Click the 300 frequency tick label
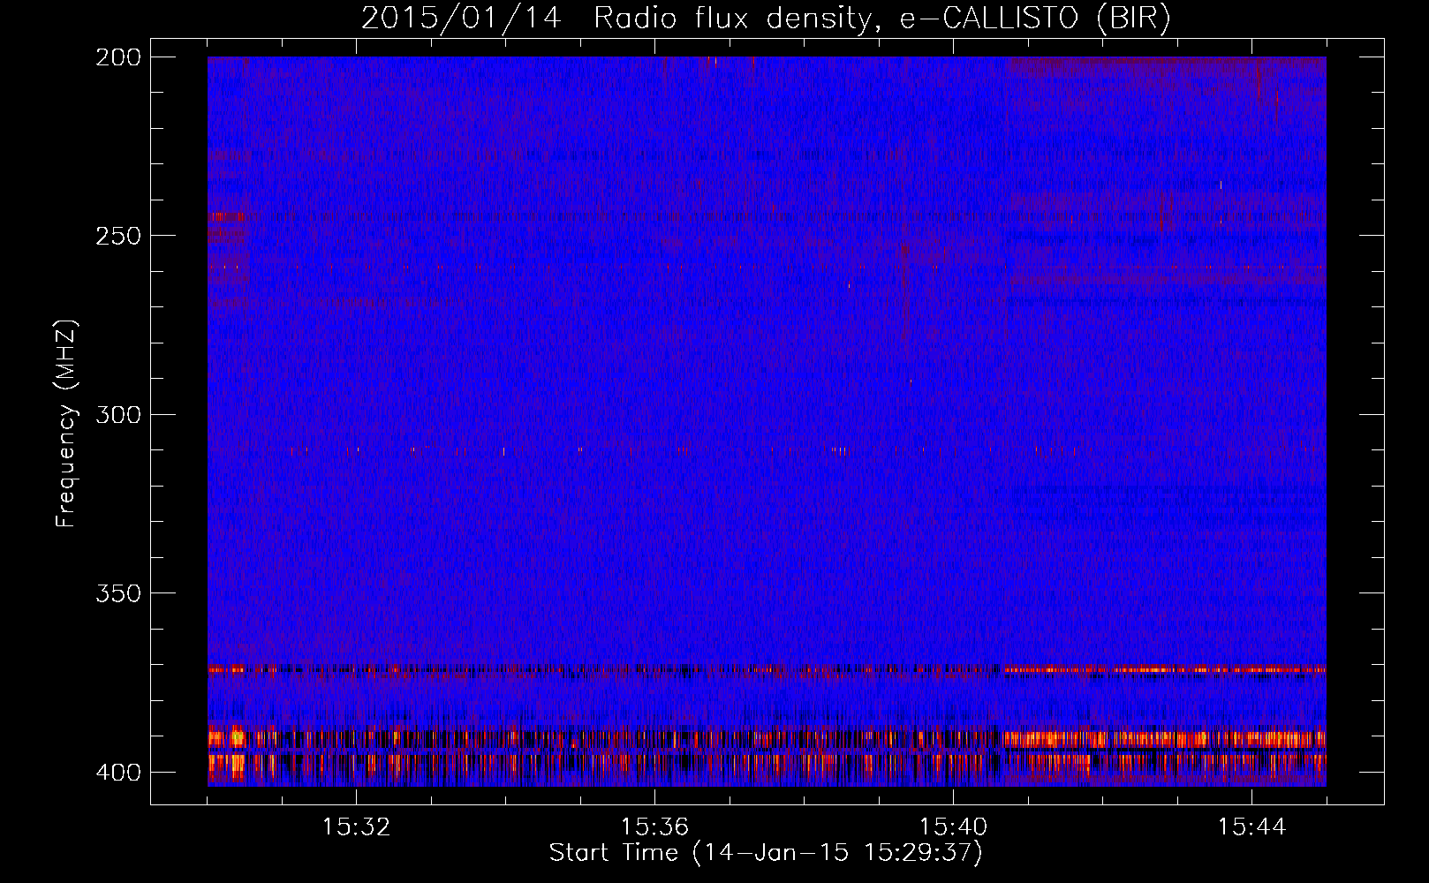1429x883 pixels. pos(118,415)
